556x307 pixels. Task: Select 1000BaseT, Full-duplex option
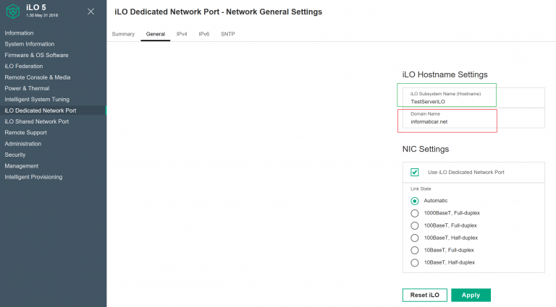415,213
